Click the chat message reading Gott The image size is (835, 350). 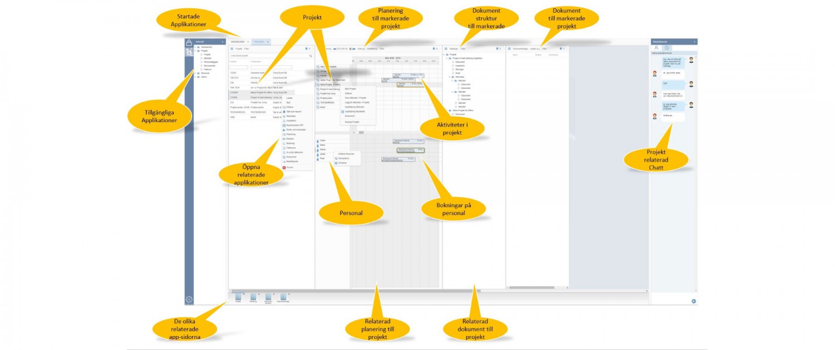point(673,85)
